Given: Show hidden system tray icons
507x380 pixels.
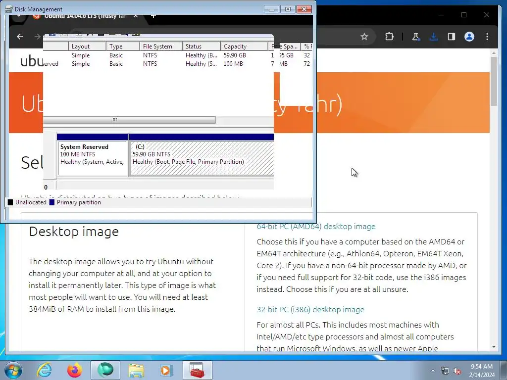Looking at the screenshot, I should click(433, 371).
